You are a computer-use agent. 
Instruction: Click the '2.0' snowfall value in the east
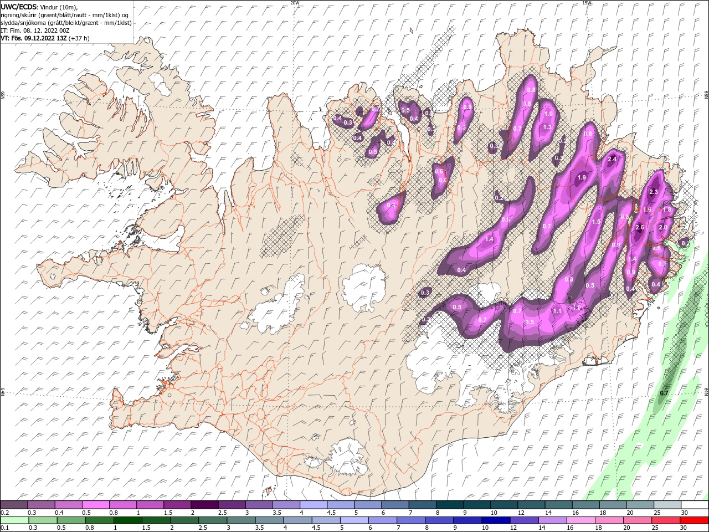(662, 228)
